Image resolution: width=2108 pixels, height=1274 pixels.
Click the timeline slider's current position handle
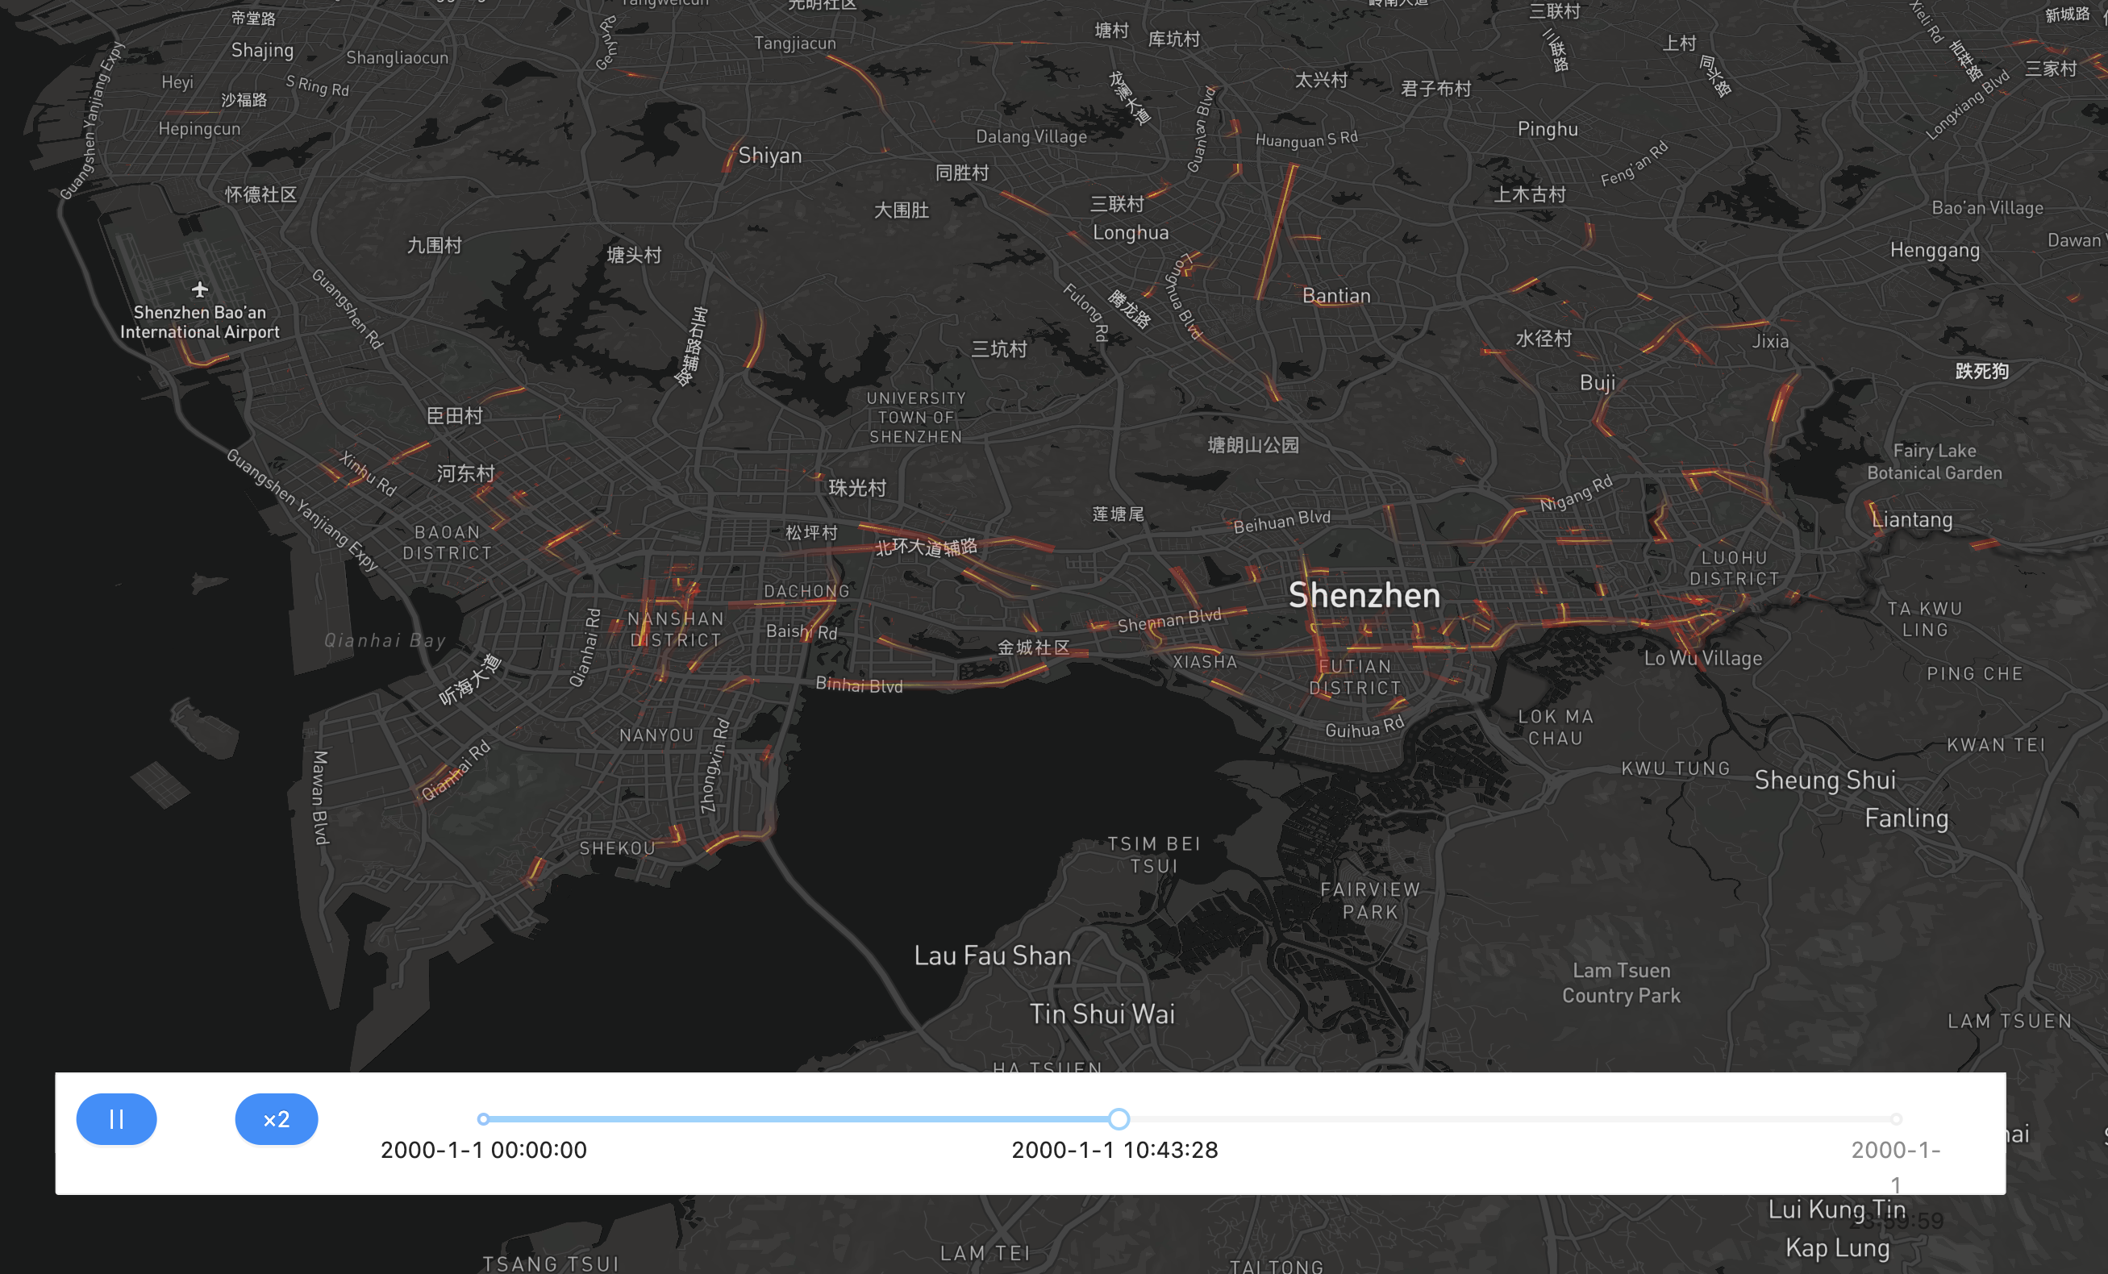[1119, 1118]
